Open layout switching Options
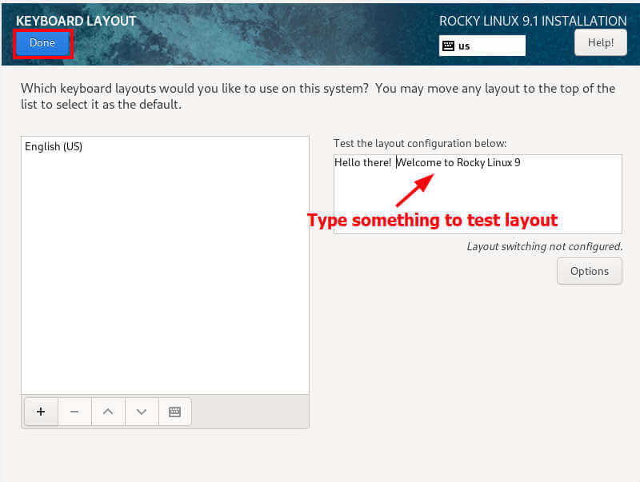The height and width of the screenshot is (482, 640). click(590, 271)
